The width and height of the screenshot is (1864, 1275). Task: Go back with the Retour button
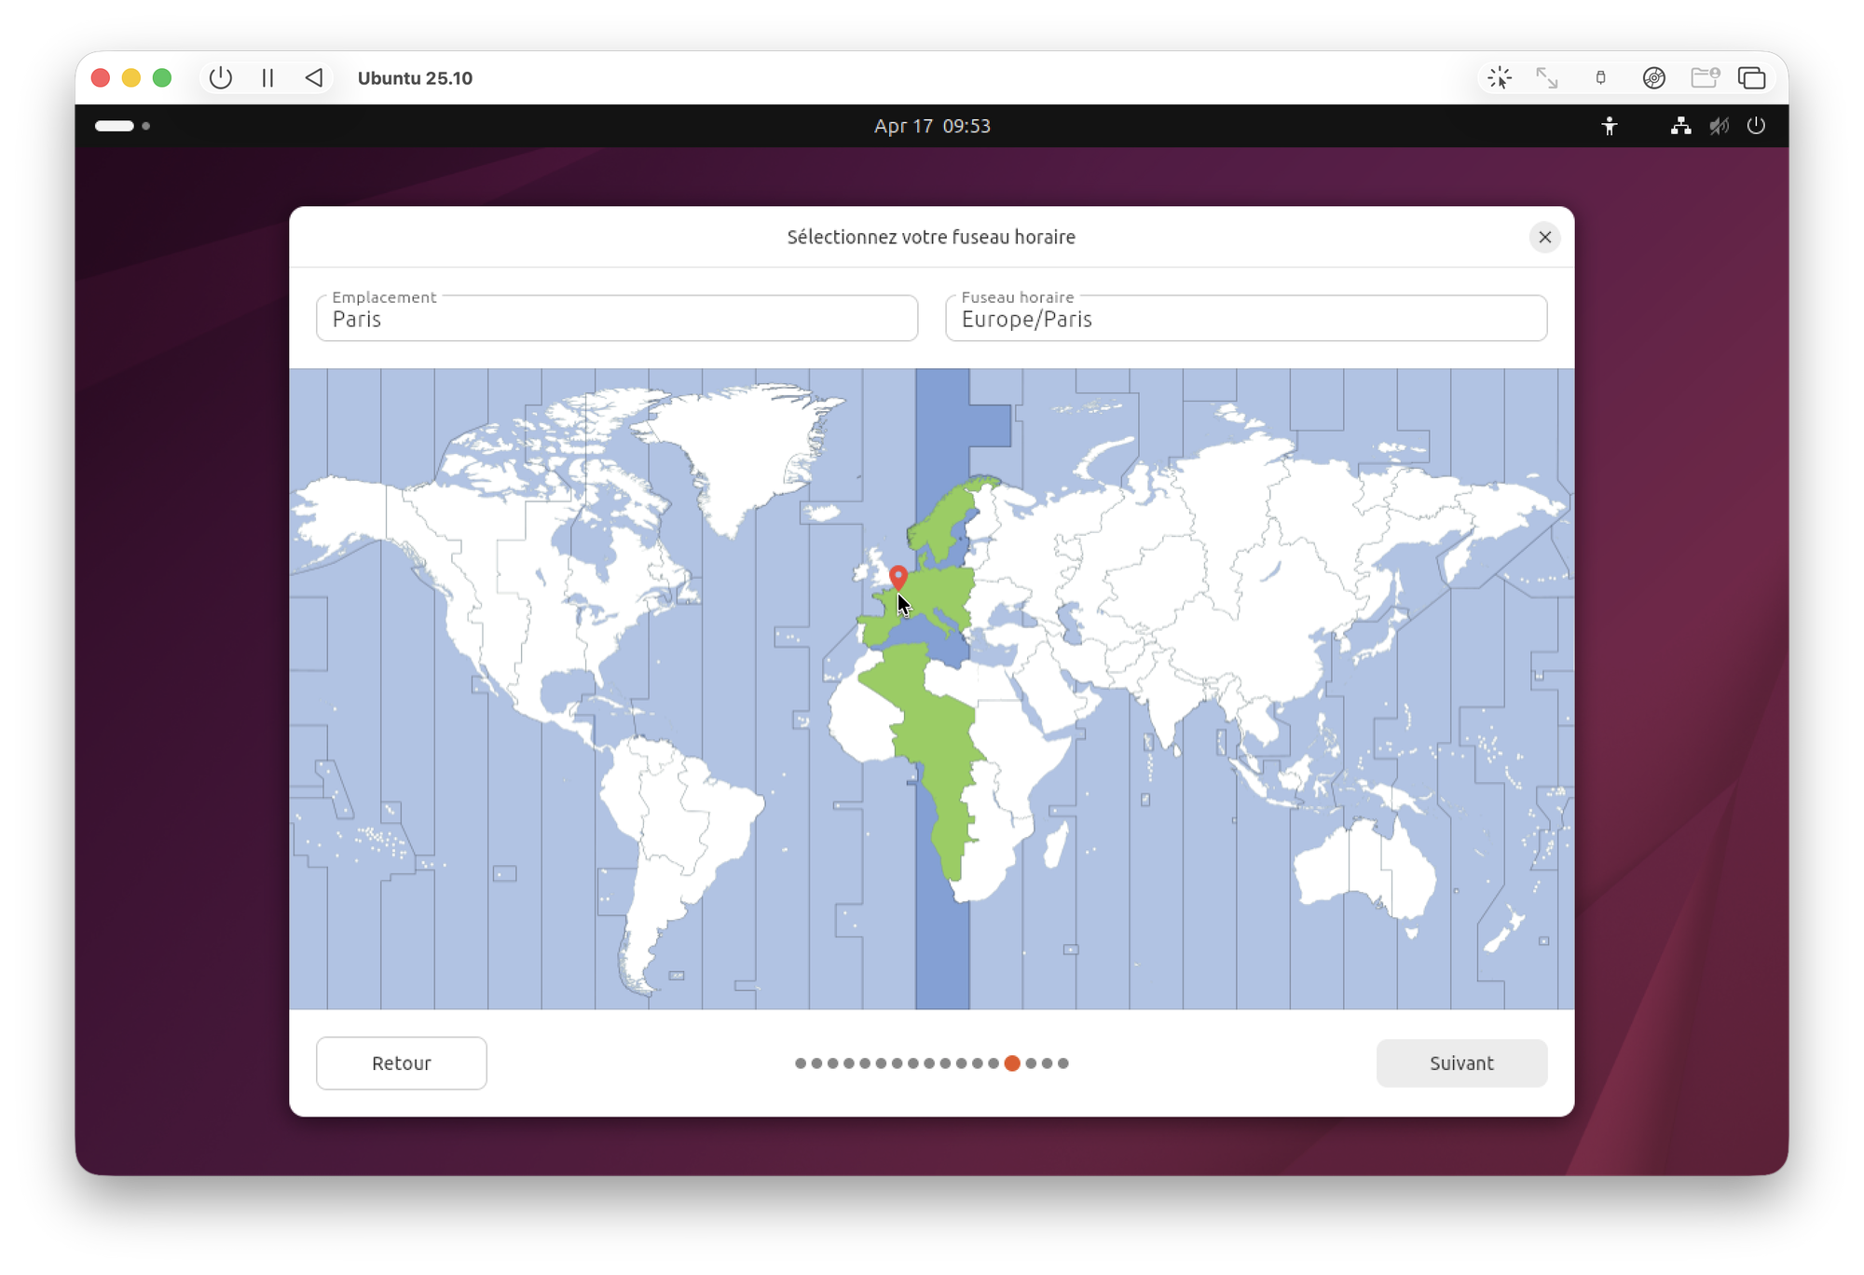[x=401, y=1062]
